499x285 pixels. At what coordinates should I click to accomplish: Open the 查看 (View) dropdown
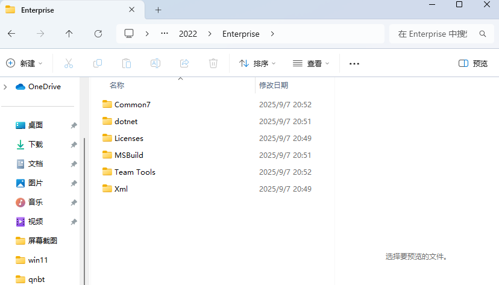[x=311, y=63]
